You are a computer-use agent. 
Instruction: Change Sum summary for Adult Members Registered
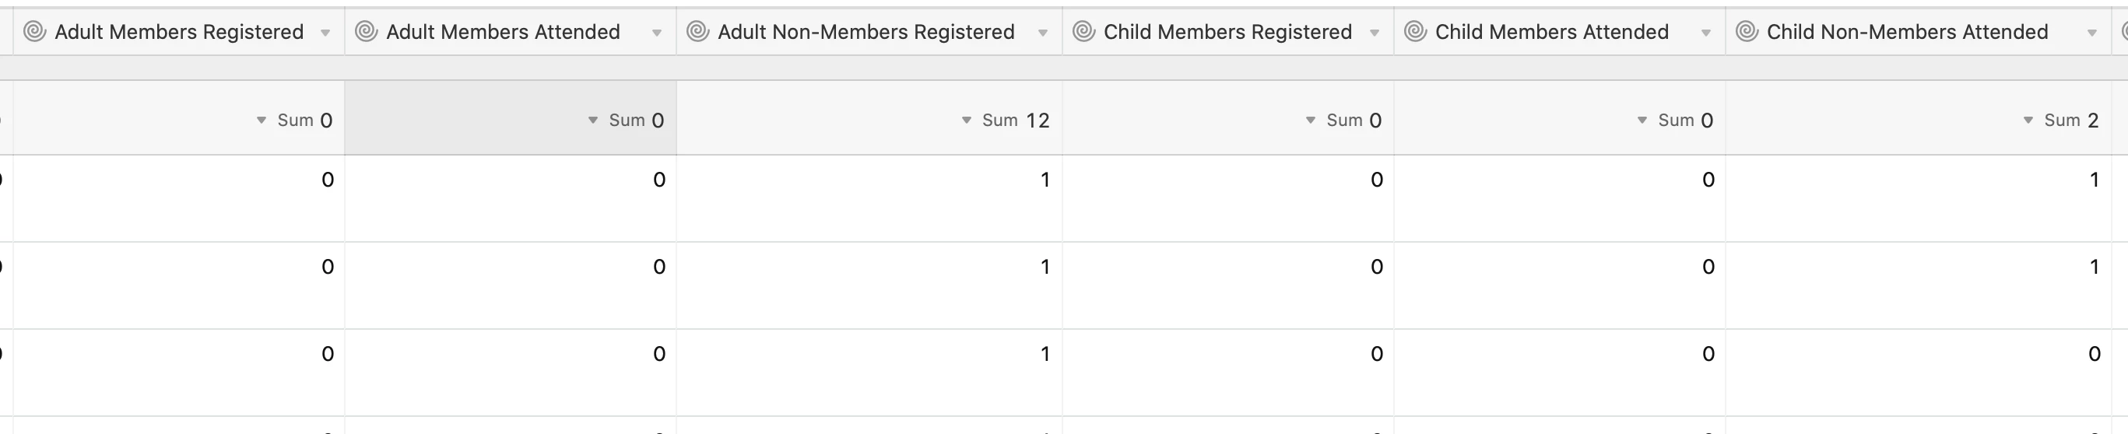pos(294,121)
